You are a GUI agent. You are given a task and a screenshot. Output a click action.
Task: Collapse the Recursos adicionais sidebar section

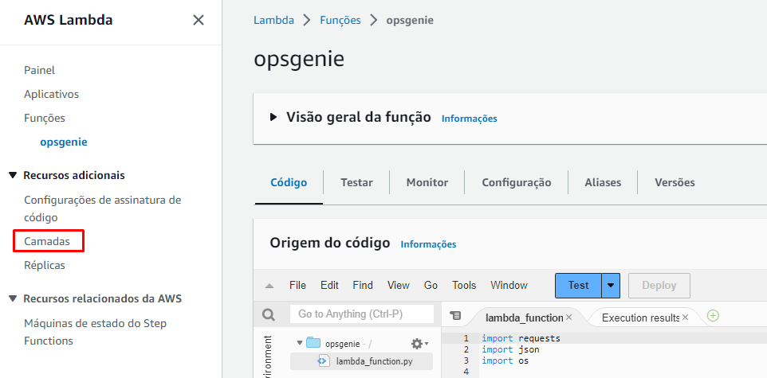[13, 175]
